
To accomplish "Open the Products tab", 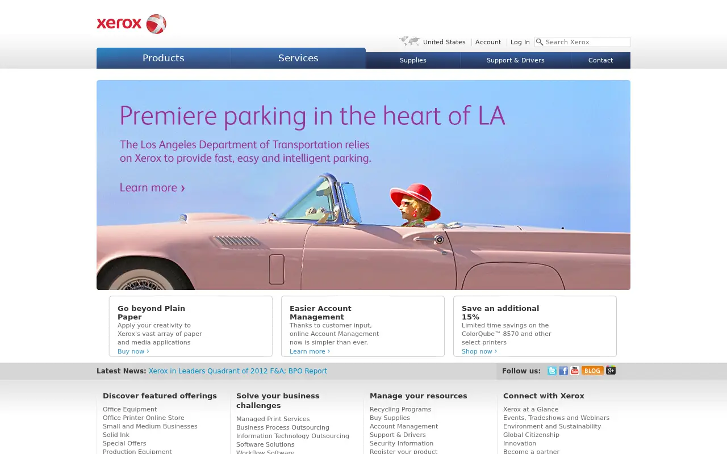I will click(x=164, y=58).
